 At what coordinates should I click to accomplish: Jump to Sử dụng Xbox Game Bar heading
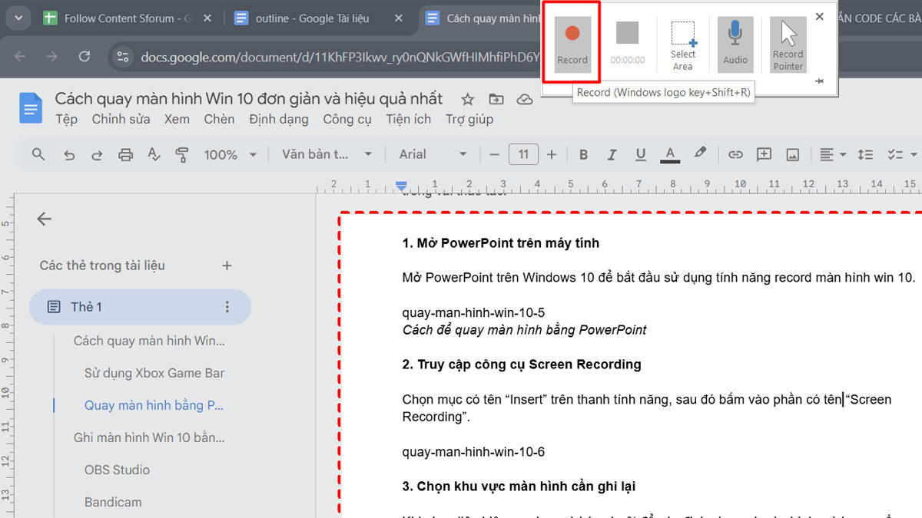(154, 373)
